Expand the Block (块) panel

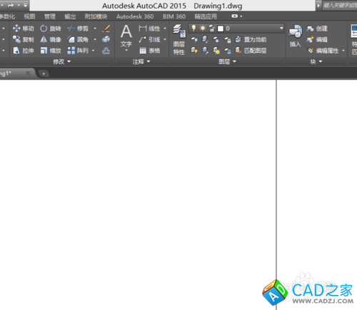[316, 61]
